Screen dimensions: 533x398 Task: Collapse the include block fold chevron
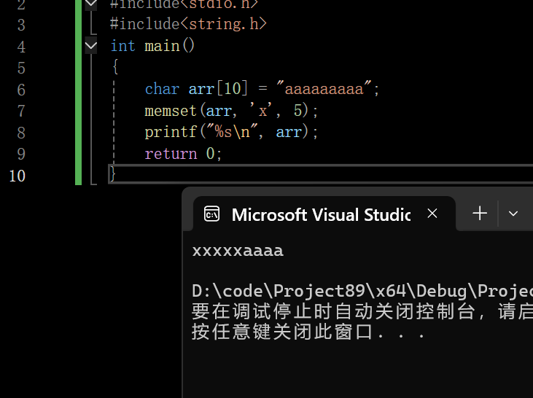tap(90, 4)
